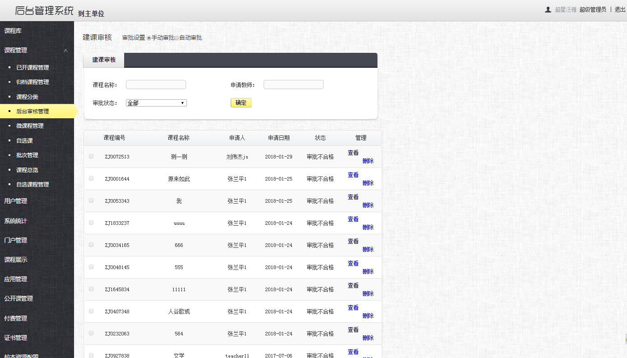View the 测一测 course application
The height and width of the screenshot is (358, 627).
tap(353, 153)
